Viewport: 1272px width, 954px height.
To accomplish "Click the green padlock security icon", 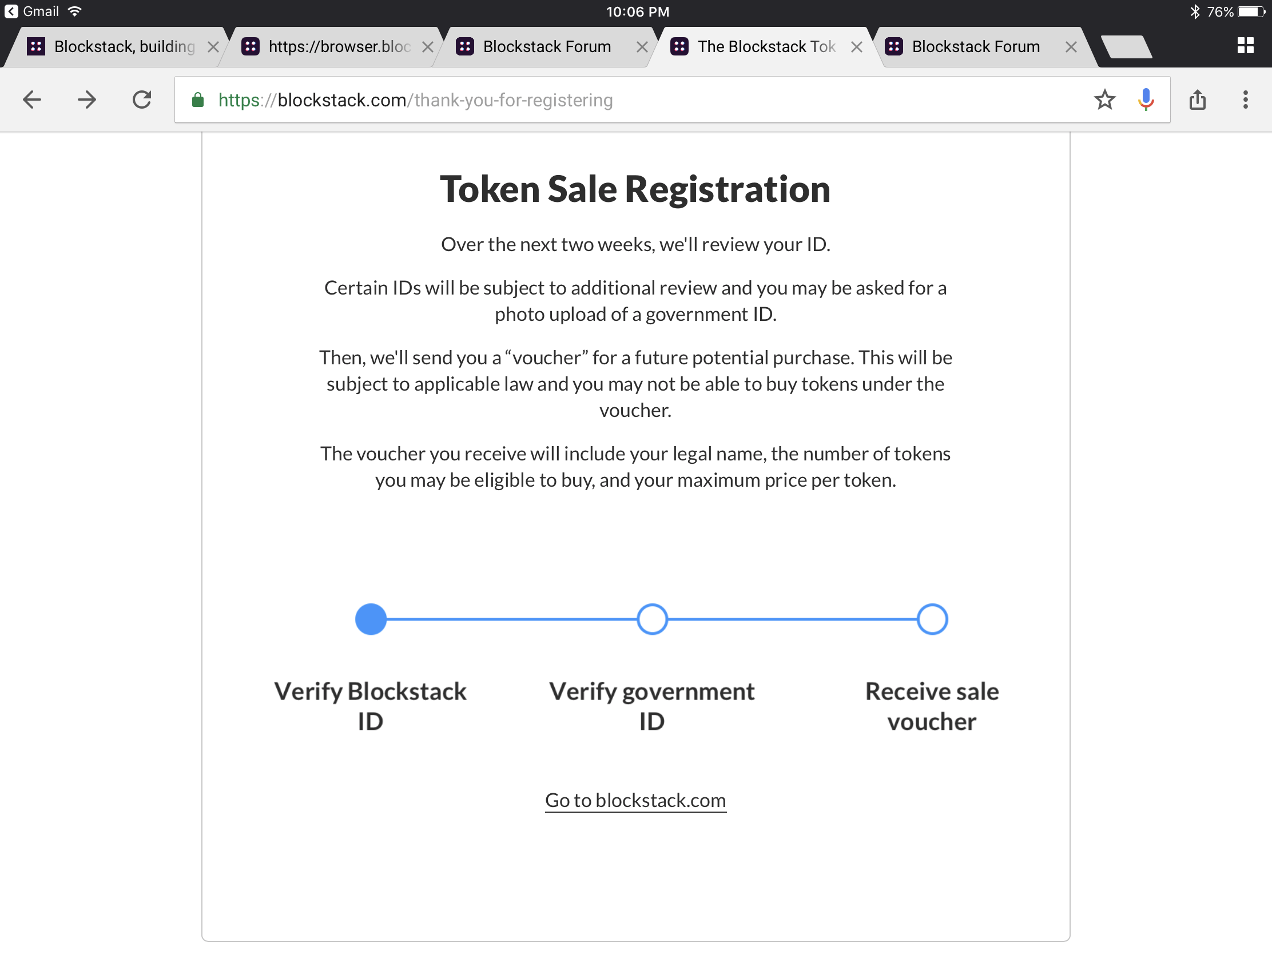I will coord(197,100).
